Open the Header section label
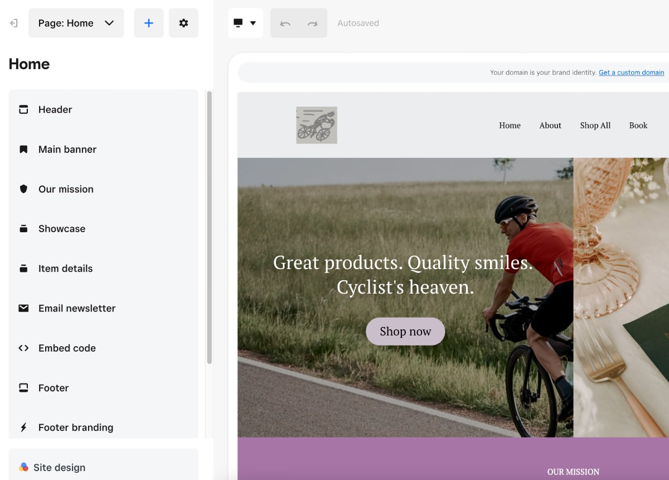This screenshot has height=480, width=669. coord(55,109)
